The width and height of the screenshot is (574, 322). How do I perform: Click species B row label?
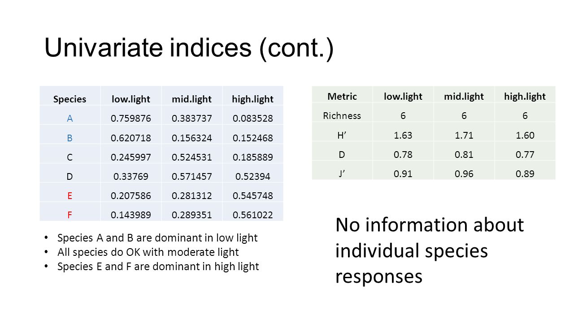click(70, 138)
